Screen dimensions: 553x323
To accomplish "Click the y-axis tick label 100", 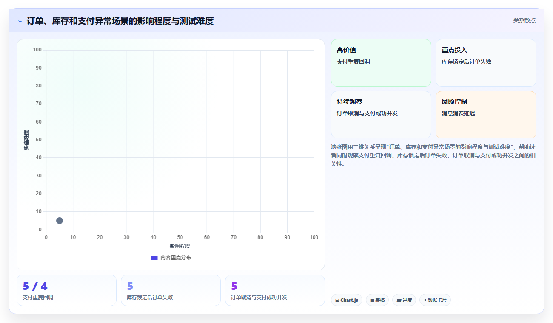I will point(37,50).
